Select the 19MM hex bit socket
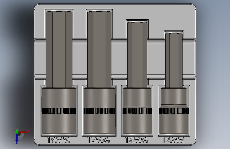 click(59, 72)
